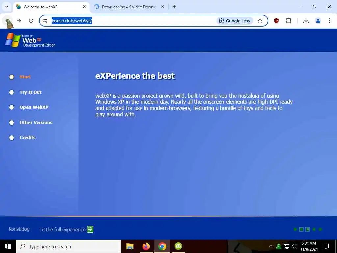Open clock showing 6:04 AM
Screen dimensions: 337x253
click(x=309, y=246)
